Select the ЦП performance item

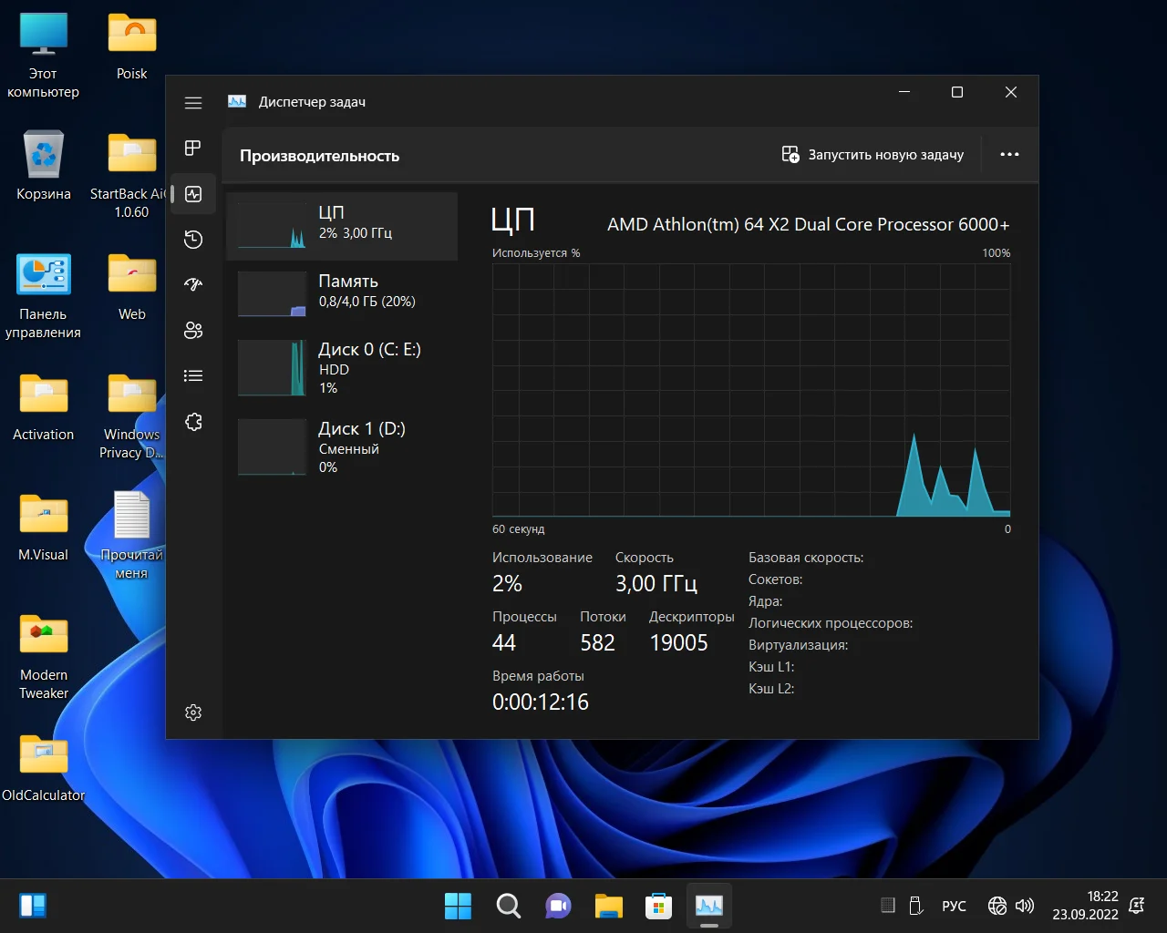[x=342, y=226]
